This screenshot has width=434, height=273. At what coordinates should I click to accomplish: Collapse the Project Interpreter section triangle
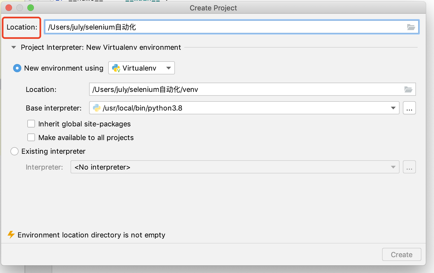(14, 47)
